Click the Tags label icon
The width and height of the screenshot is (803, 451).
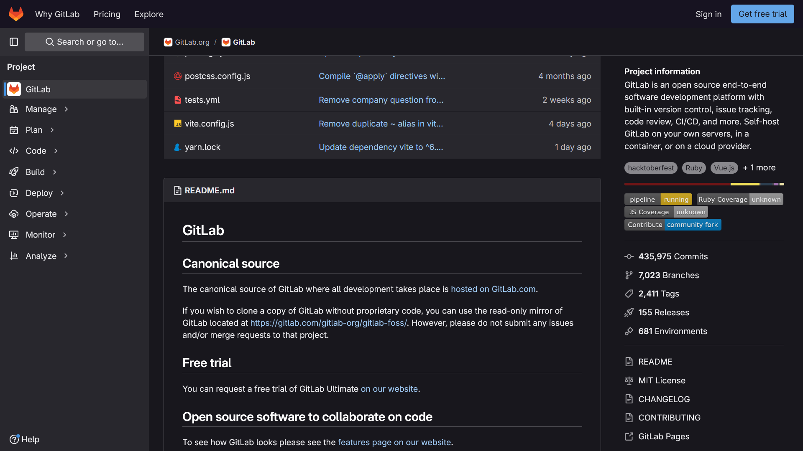(629, 294)
